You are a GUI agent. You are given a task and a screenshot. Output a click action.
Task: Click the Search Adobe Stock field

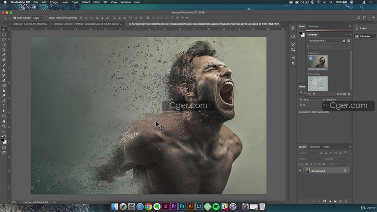coord(329,46)
